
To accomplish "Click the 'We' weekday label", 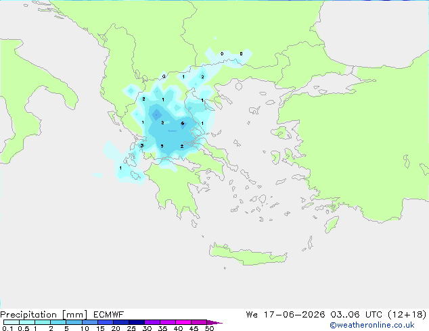I will click(252, 315).
